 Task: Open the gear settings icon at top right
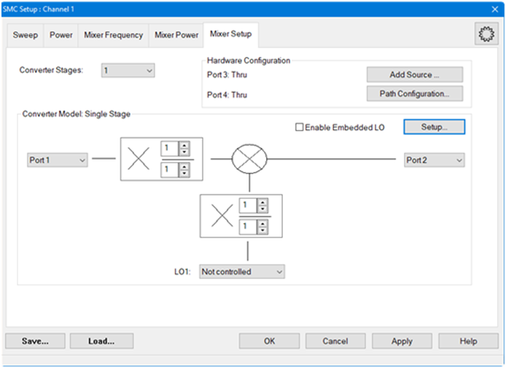(486, 34)
